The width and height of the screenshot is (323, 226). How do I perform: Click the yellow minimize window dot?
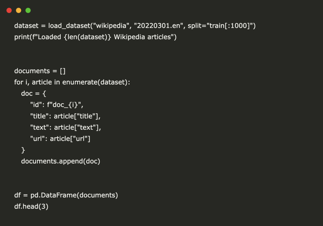point(19,10)
